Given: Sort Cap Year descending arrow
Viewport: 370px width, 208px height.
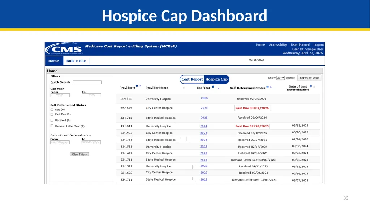Looking at the screenshot, I should pyautogui.click(x=218, y=88).
